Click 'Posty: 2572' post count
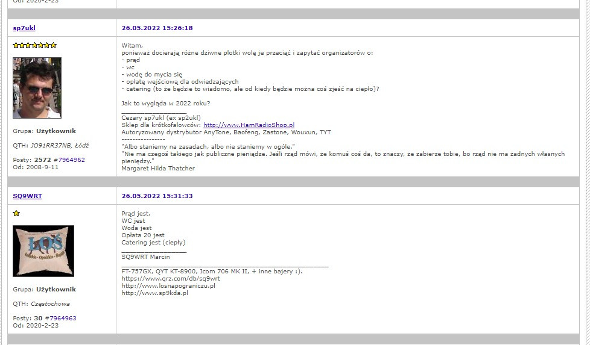 [x=31, y=160]
